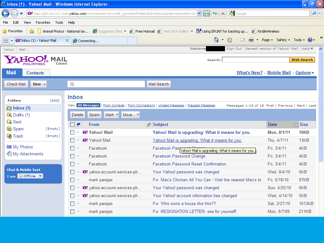Screen dimensions: 324x243
Task: Expand the Mark dropdown button
Action: tap(112, 115)
